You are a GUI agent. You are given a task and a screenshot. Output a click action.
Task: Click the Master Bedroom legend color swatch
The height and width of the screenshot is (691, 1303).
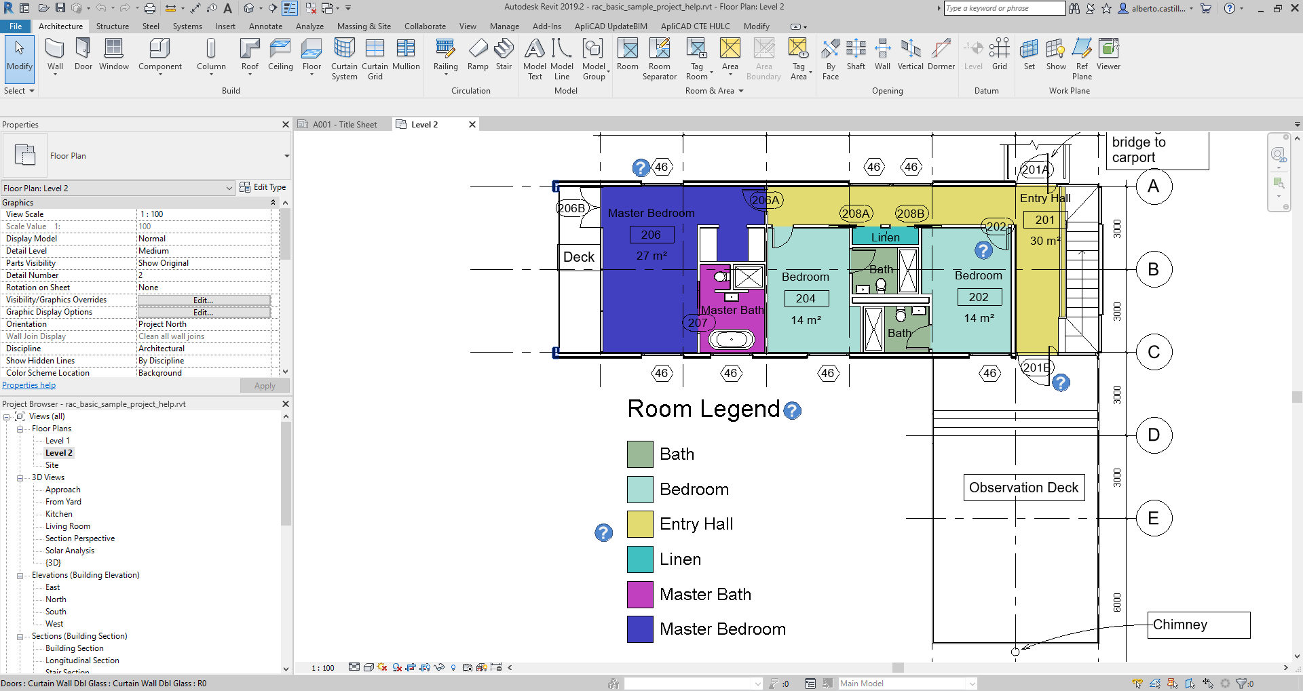coord(639,629)
